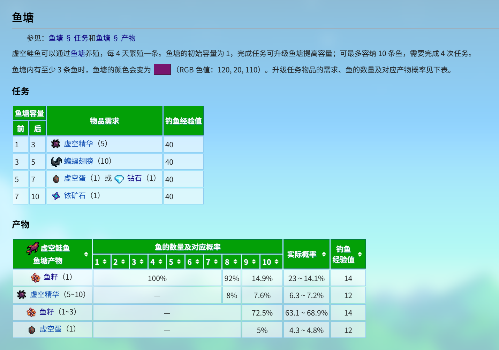Click the roe icon in 鱼籽 (1) row
Image resolution: width=499 pixels, height=350 pixels.
pyautogui.click(x=36, y=278)
